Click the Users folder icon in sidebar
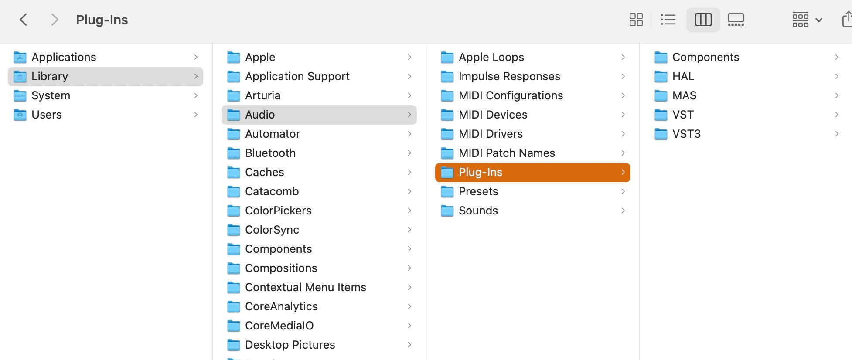The image size is (852, 360). point(20,115)
